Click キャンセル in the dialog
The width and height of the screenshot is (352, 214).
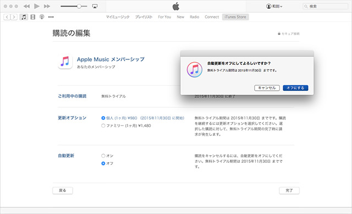pyautogui.click(x=267, y=88)
